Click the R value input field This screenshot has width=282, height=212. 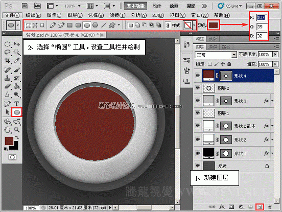[x=262, y=17]
